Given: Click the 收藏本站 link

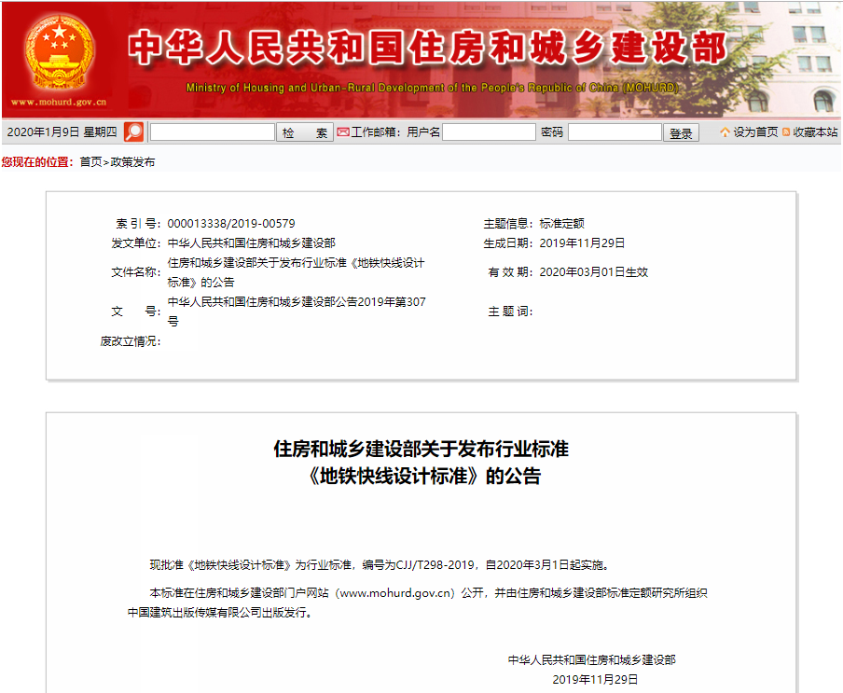Looking at the screenshot, I should pos(815,132).
